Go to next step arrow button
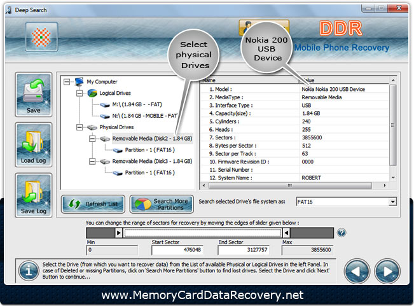 point(387,271)
